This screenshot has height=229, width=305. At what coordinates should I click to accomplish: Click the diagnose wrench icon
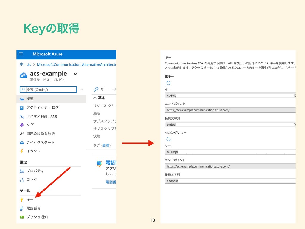pyautogui.click(x=22, y=134)
